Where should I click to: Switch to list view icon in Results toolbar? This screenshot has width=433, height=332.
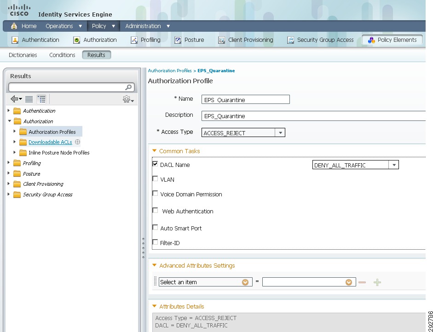pyautogui.click(x=29, y=99)
